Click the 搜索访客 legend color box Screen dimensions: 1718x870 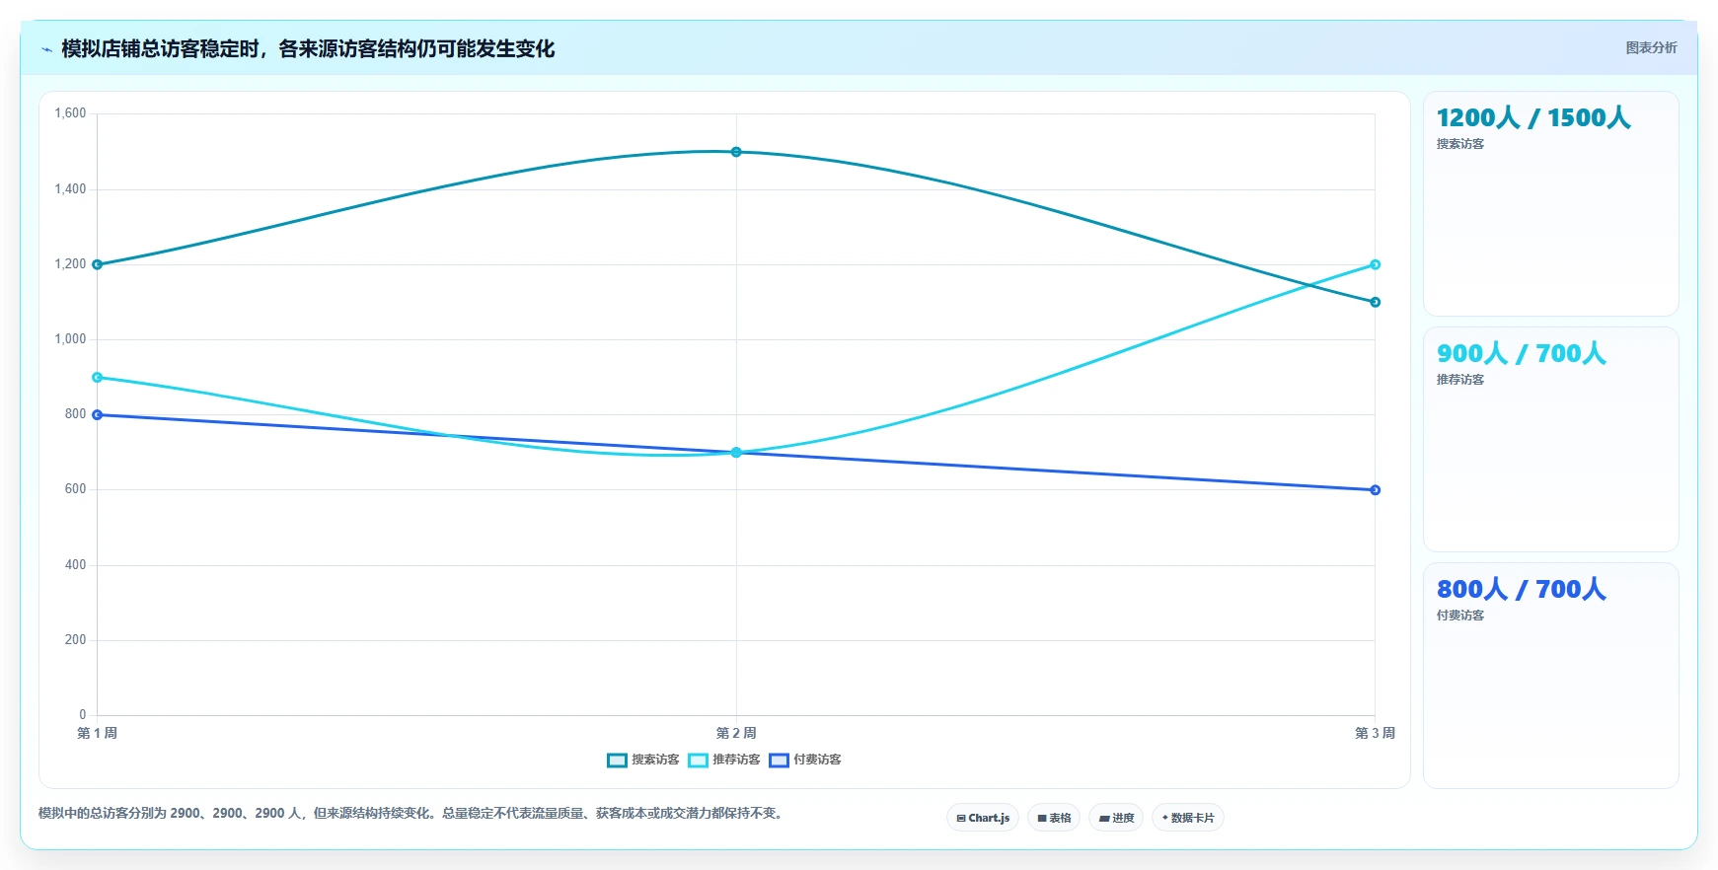click(617, 760)
